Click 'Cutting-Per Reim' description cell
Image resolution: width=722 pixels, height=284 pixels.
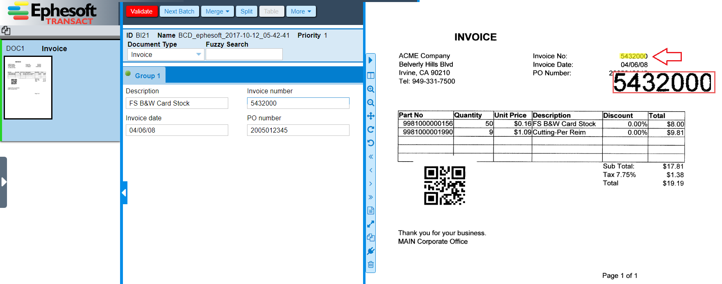[559, 132]
